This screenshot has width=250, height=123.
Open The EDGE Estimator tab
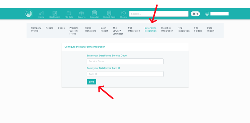(x=118, y=31)
